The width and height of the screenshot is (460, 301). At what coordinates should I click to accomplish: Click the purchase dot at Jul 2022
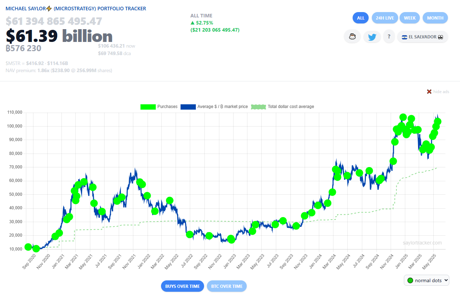[189, 234]
